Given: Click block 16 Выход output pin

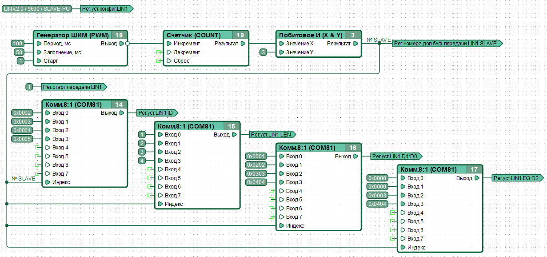Looking at the screenshot, I should 355,157.
